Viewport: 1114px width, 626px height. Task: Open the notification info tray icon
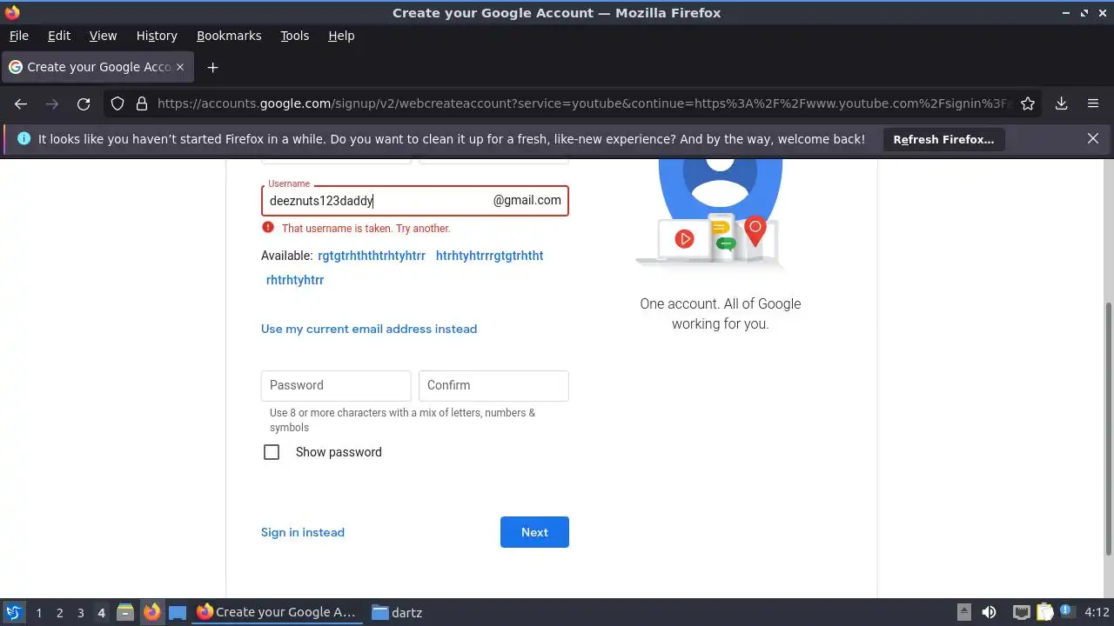point(1065,612)
